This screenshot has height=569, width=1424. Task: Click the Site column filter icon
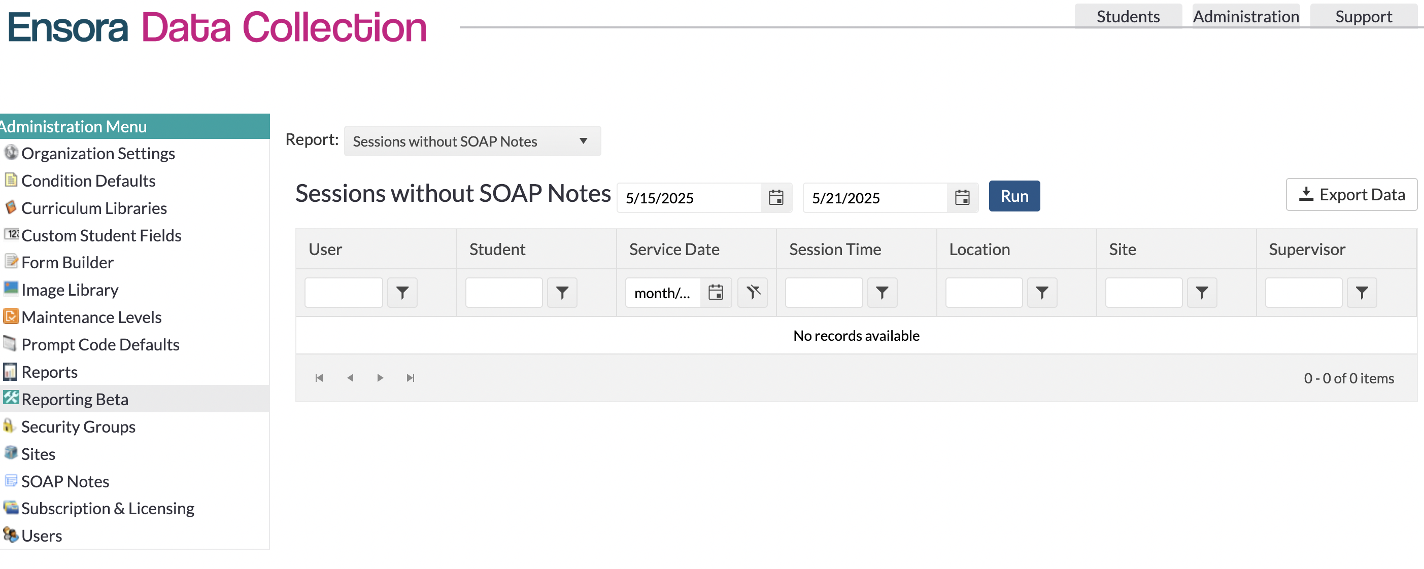(x=1201, y=293)
